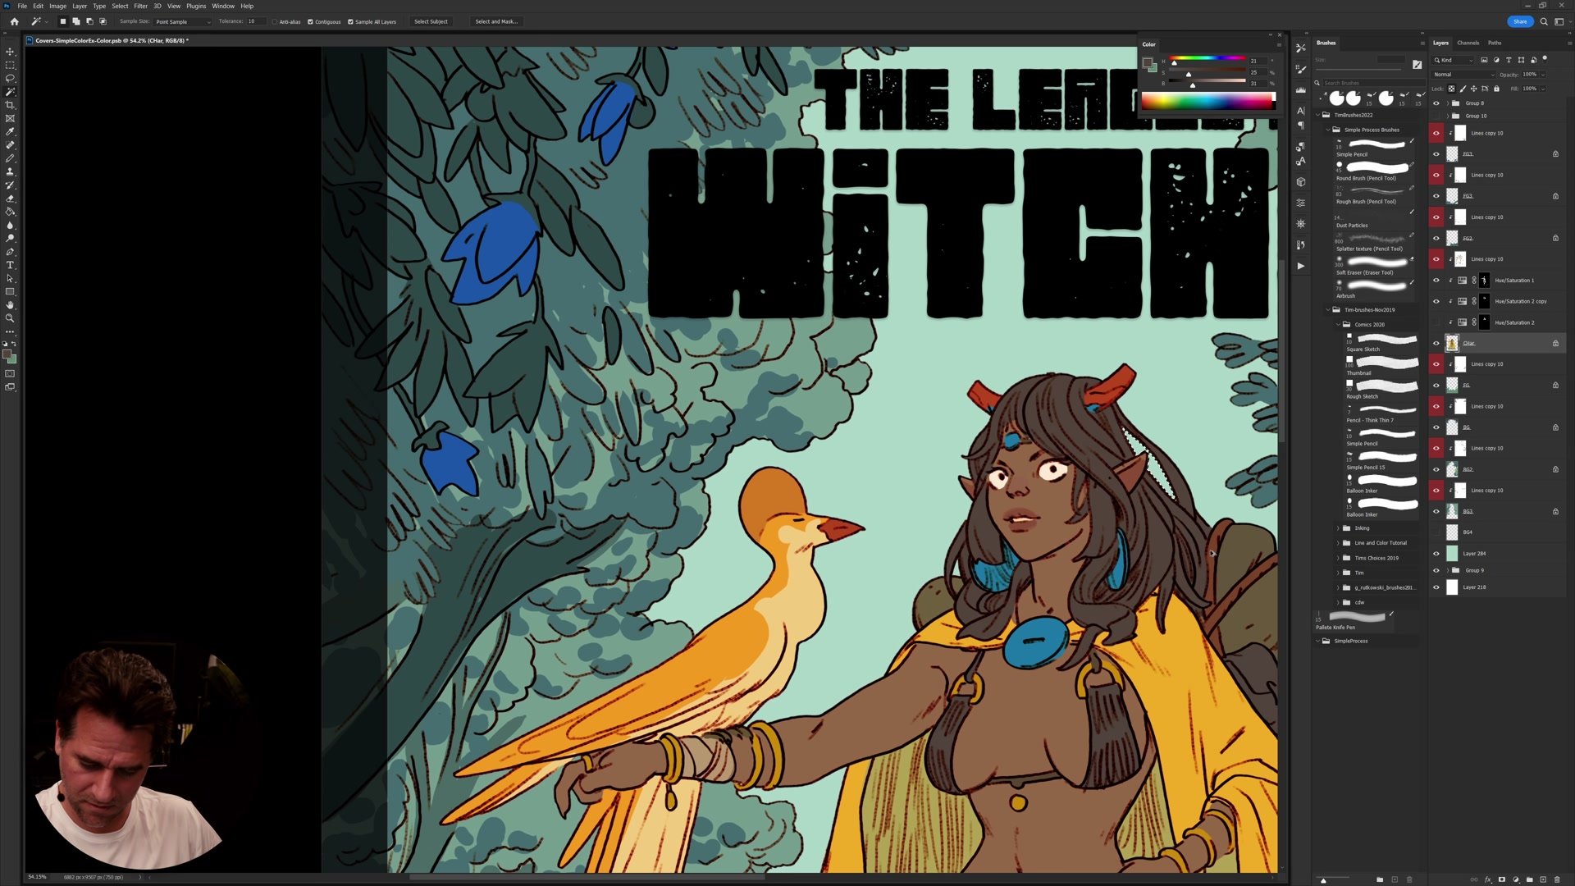The height and width of the screenshot is (886, 1575).
Task: Click the color spectrum ramp
Action: (1207, 101)
